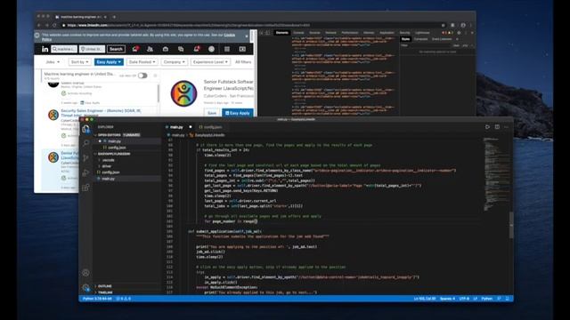Dismiss the cookie banner with X
Viewport: 570px width, 320px height.
[x=247, y=36]
